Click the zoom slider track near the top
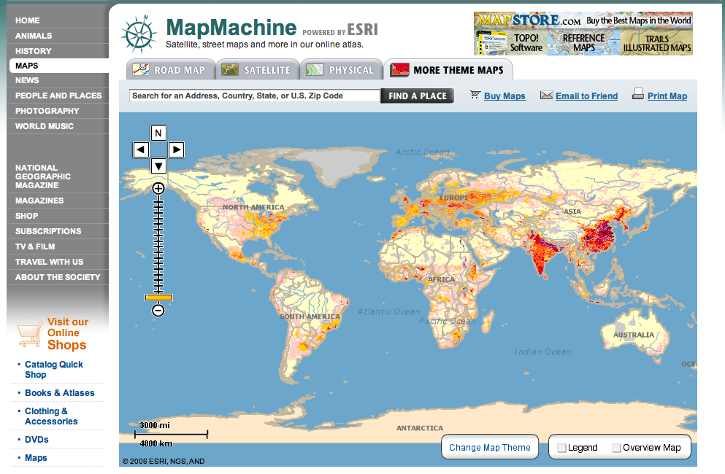725x474 pixels. click(158, 203)
